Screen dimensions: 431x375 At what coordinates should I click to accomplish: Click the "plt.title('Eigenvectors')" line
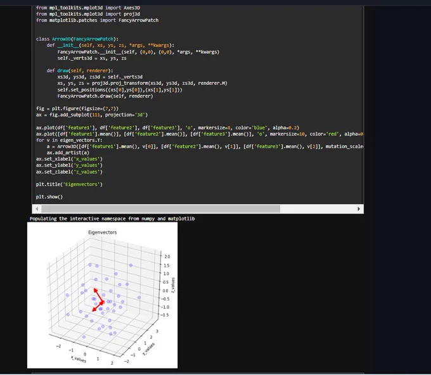coord(69,184)
